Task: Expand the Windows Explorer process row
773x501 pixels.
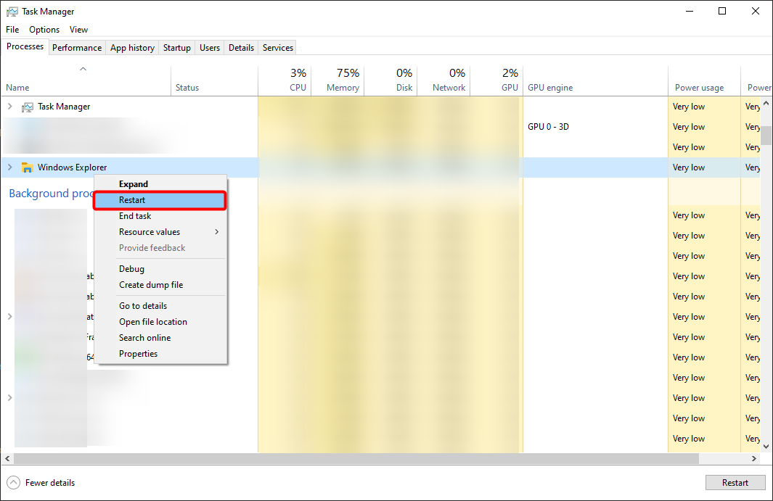Action: point(9,167)
